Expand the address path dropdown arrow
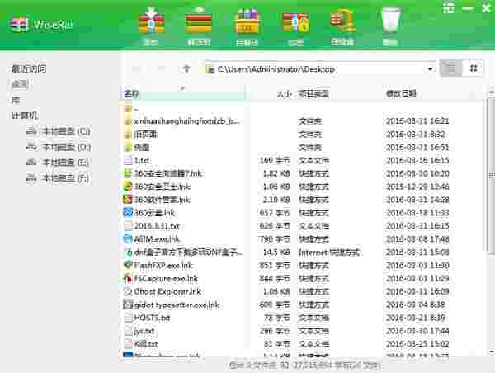Image resolution: width=495 pixels, height=373 pixels. coord(430,68)
